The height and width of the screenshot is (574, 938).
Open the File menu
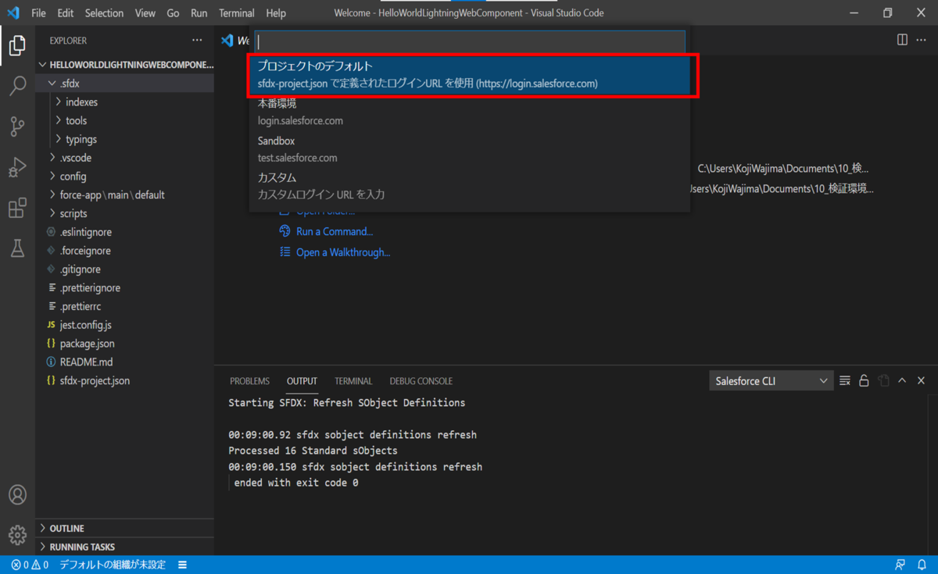click(x=38, y=13)
